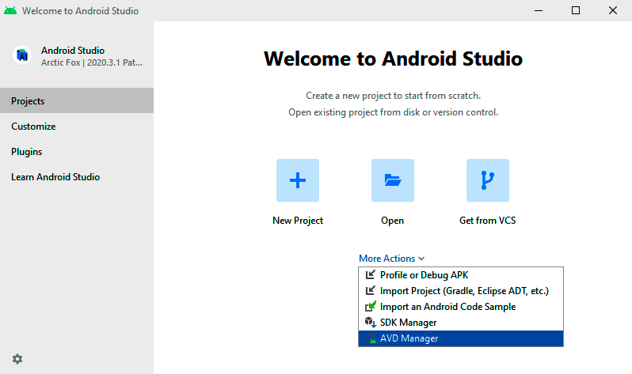Collapse the More Actions dropdown
632x374 pixels.
pyautogui.click(x=391, y=259)
